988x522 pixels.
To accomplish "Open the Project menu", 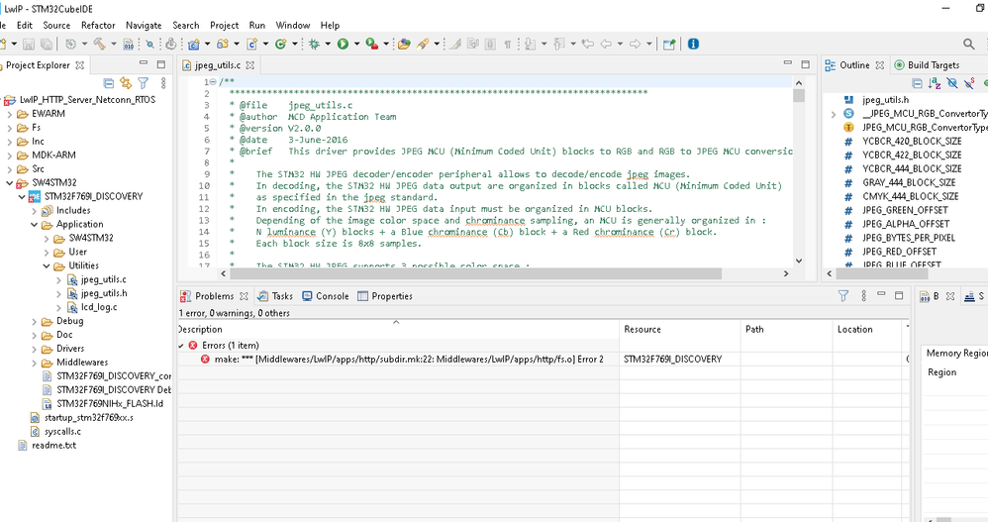I will pyautogui.click(x=225, y=25).
